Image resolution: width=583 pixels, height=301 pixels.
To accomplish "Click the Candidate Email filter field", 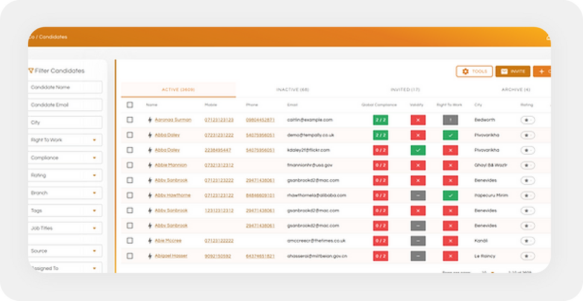I will (65, 105).
